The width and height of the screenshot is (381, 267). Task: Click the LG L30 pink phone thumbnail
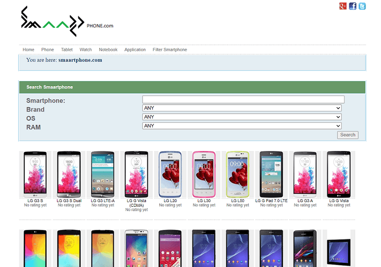[x=204, y=174]
